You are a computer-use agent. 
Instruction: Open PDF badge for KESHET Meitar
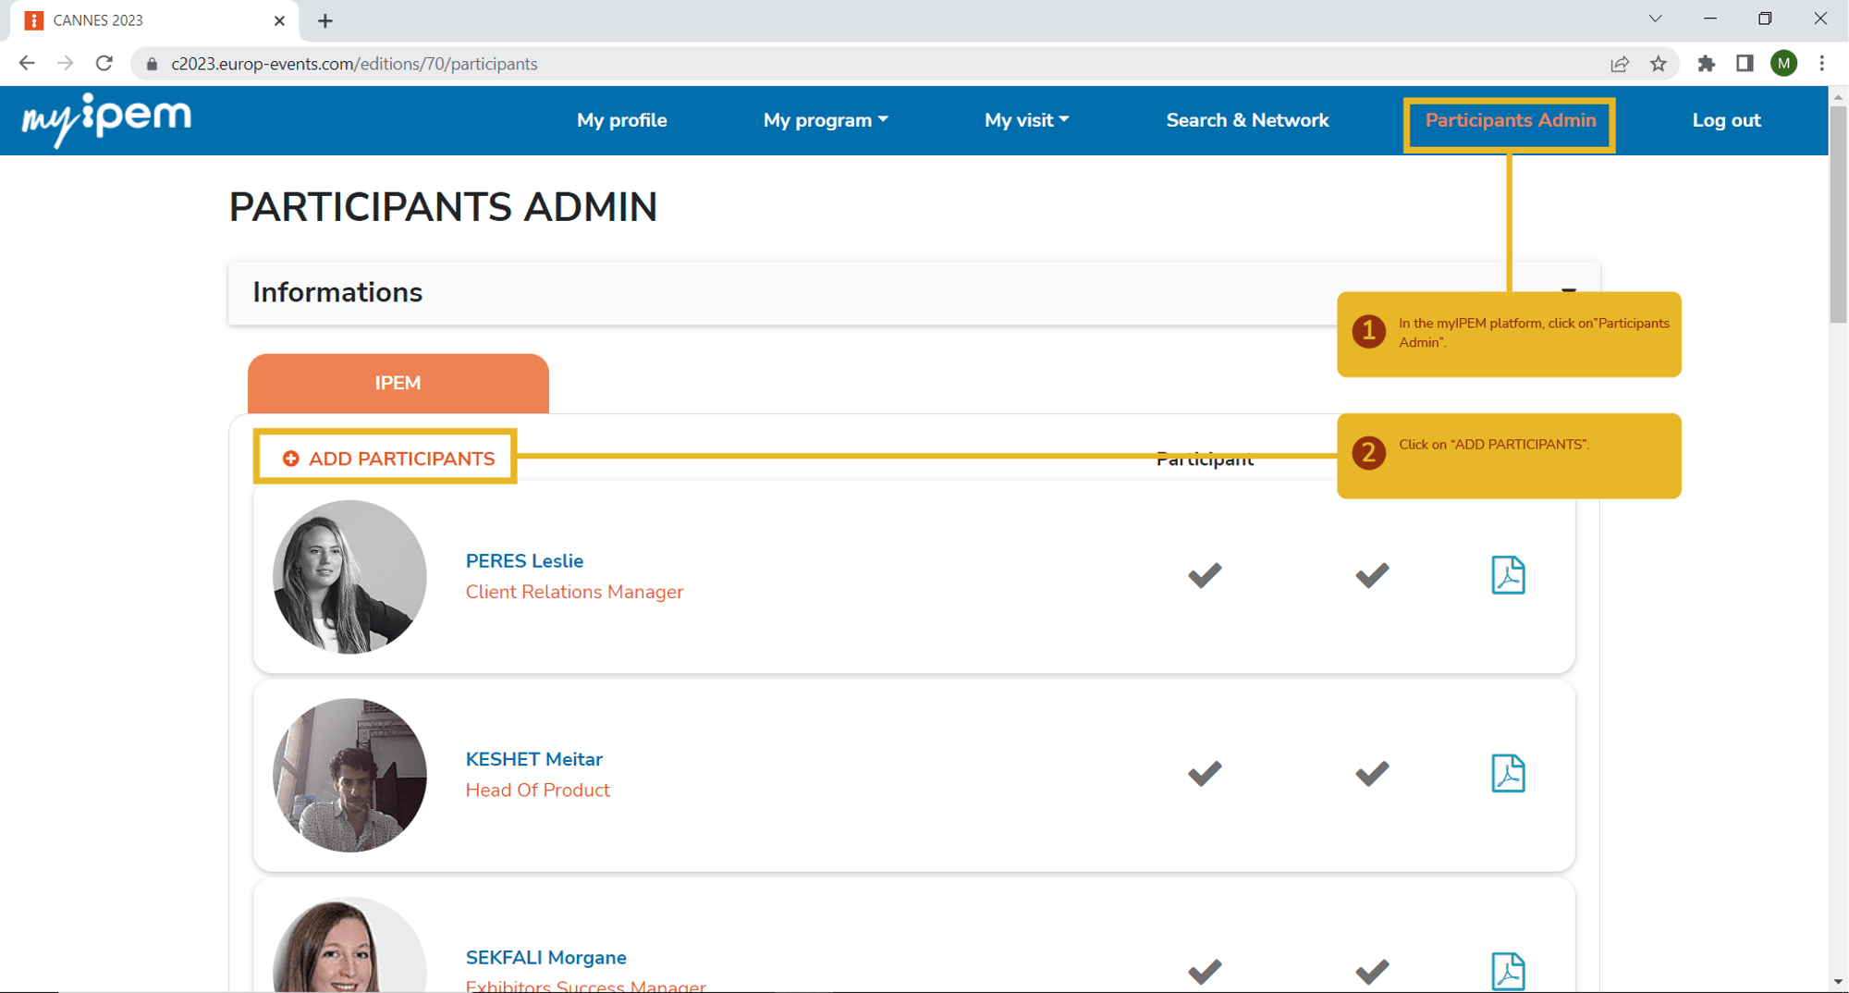point(1508,773)
